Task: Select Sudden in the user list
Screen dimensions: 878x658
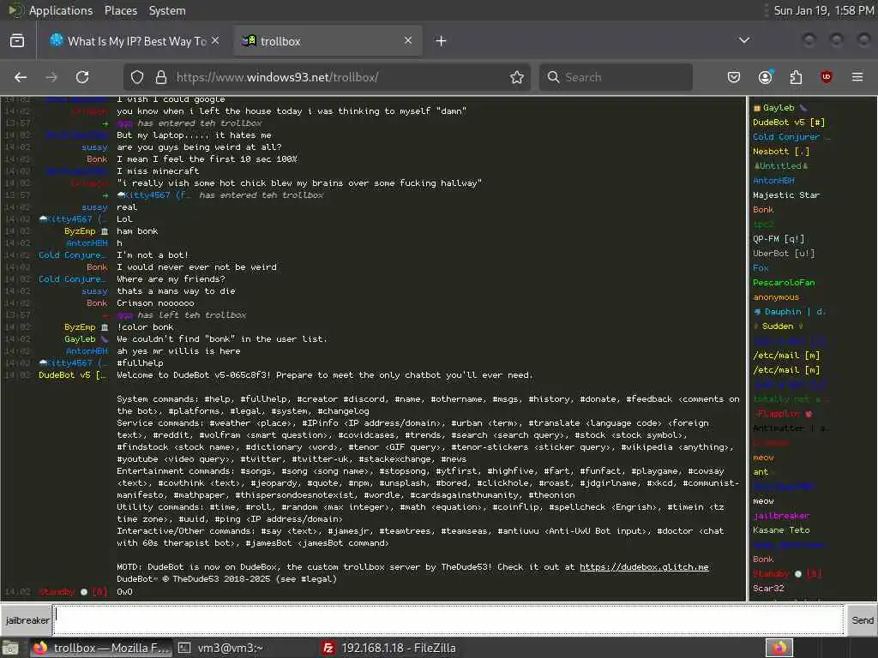Action: coord(779,326)
